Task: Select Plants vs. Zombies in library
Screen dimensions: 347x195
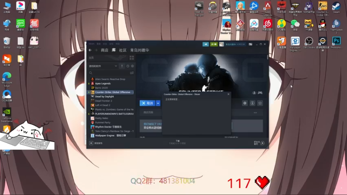Action: pyautogui.click(x=112, y=110)
